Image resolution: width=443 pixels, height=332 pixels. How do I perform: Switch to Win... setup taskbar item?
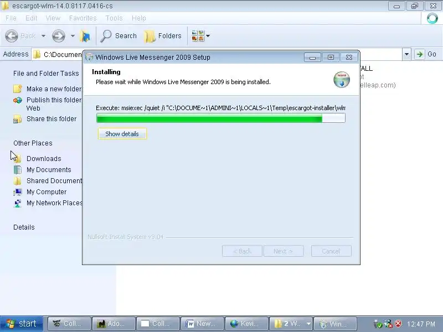[335, 324]
